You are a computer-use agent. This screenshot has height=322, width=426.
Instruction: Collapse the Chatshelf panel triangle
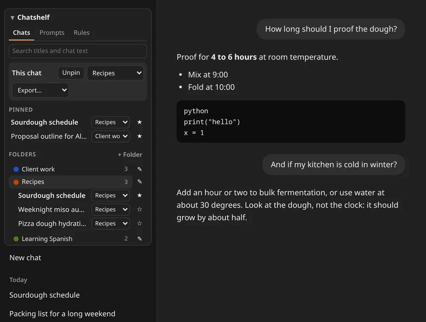click(12, 17)
